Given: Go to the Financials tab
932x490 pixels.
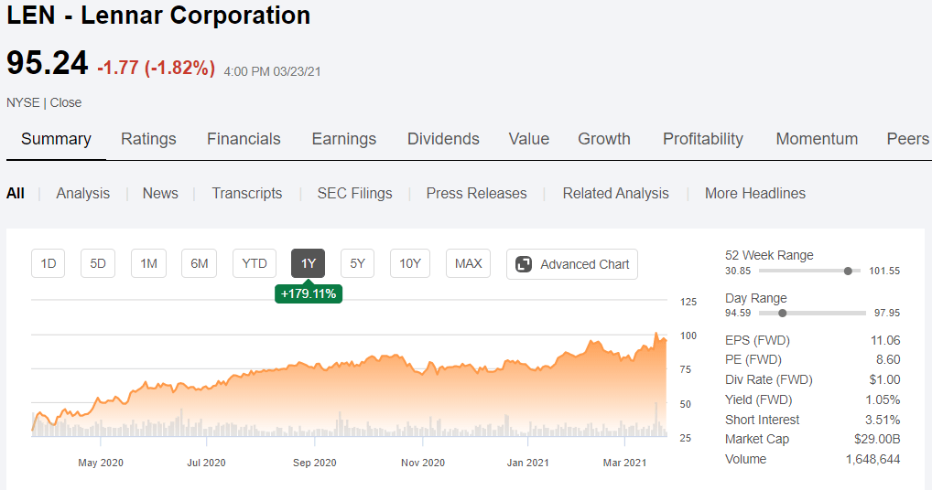Looking at the screenshot, I should [244, 139].
